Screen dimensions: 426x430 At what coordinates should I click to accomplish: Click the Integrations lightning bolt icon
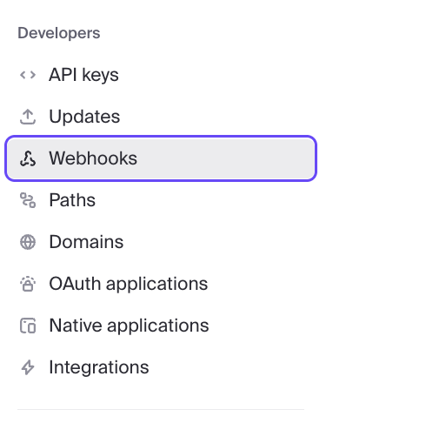(28, 367)
